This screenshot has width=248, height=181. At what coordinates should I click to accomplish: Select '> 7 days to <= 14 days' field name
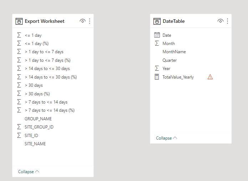(x=46, y=102)
